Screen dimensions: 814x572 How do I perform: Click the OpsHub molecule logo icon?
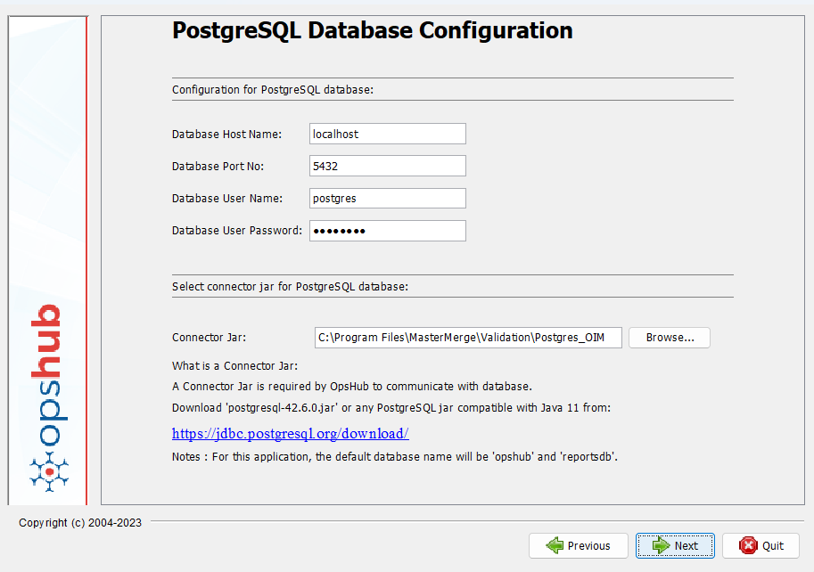pyautogui.click(x=49, y=470)
